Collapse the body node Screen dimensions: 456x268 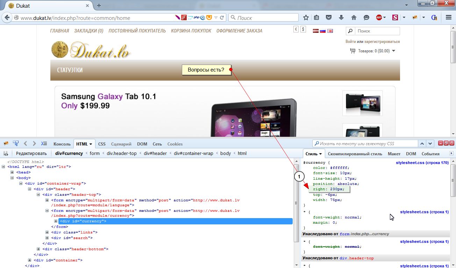coord(12,178)
